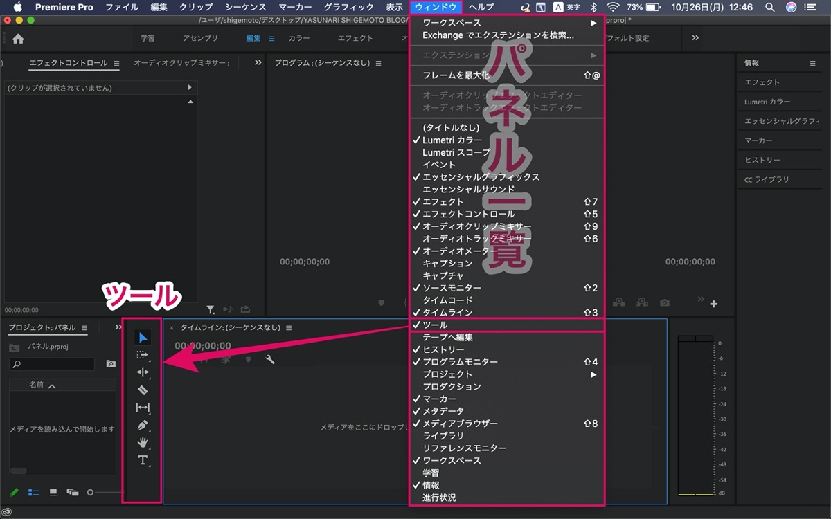831x519 pixels.
Task: Open グラフィック menu in menu bar
Action: point(349,7)
